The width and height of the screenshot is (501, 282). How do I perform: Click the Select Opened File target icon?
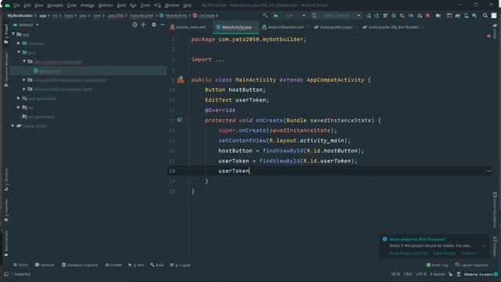tap(135, 24)
